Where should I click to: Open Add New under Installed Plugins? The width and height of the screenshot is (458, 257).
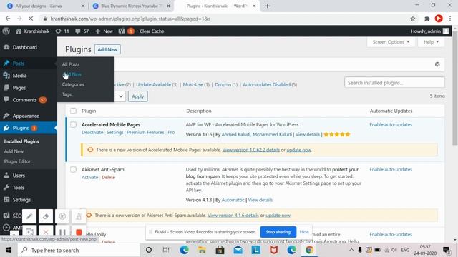tap(14, 151)
